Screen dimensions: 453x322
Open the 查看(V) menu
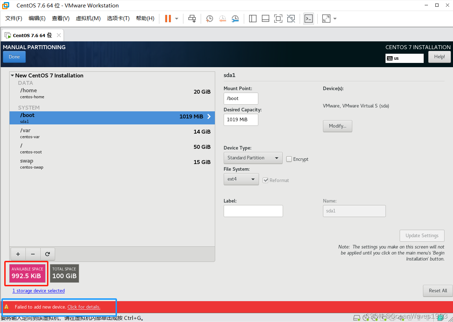pyautogui.click(x=61, y=18)
